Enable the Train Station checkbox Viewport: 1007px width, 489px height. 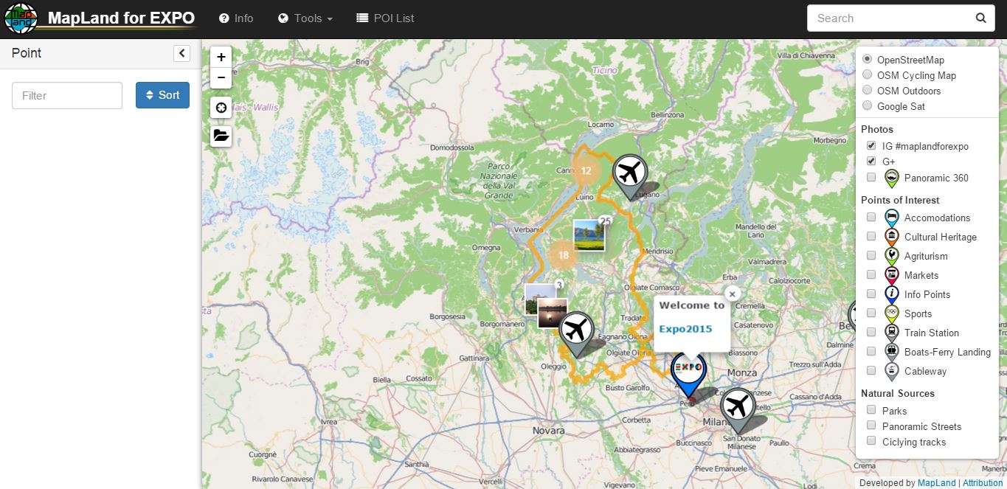tap(871, 332)
